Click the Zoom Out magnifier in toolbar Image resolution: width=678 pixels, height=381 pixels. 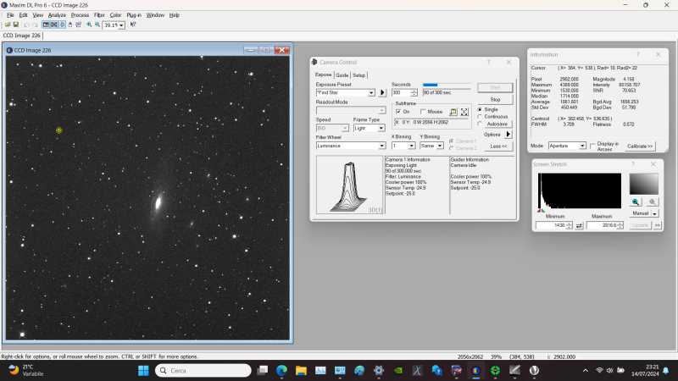point(97,25)
